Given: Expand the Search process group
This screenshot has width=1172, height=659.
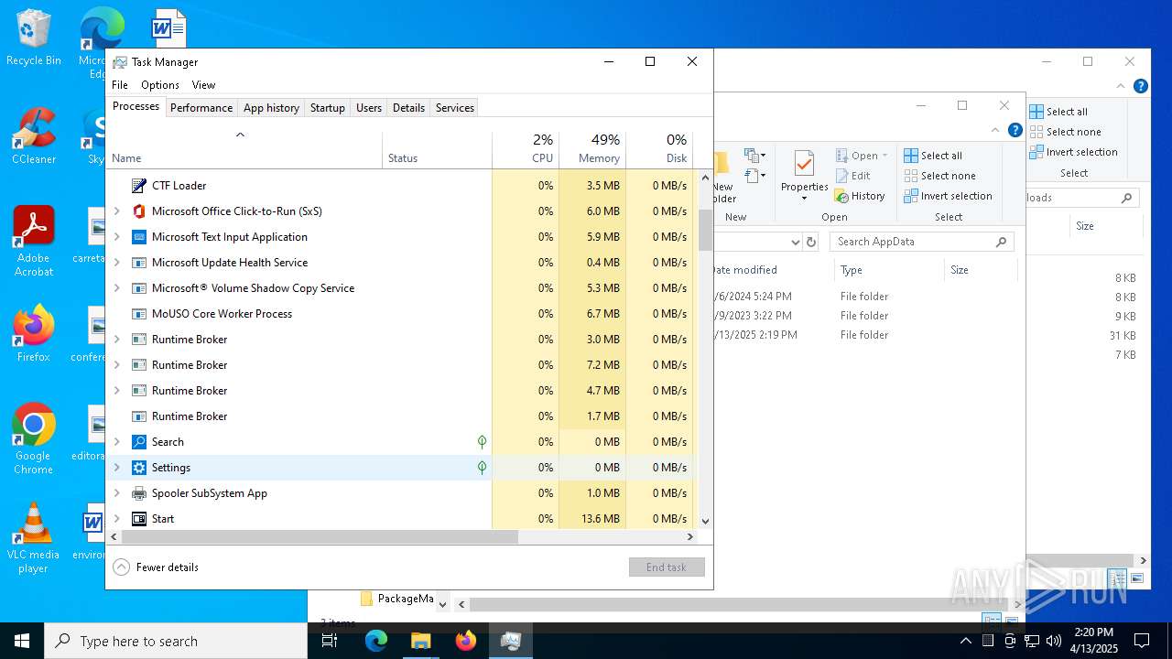Looking at the screenshot, I should (x=116, y=442).
